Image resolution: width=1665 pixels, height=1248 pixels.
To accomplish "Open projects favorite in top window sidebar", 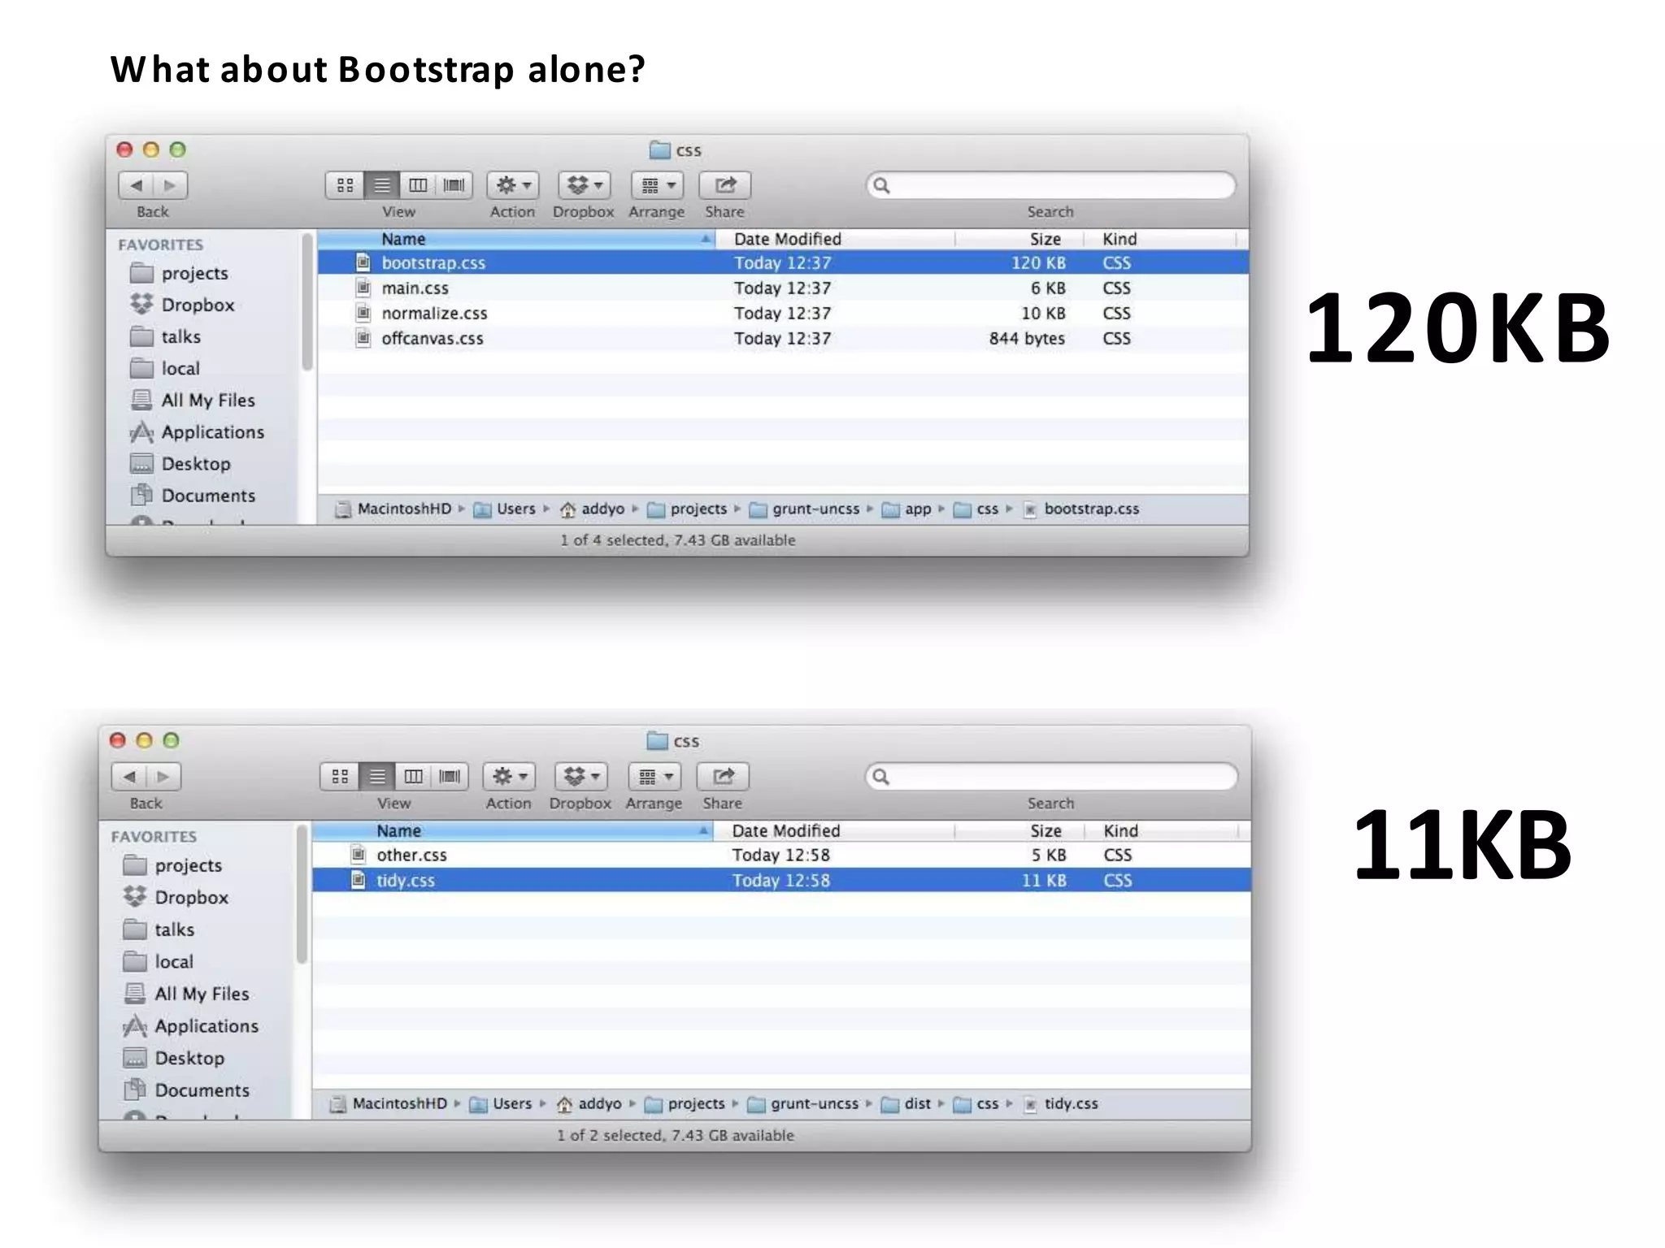I will click(180, 273).
